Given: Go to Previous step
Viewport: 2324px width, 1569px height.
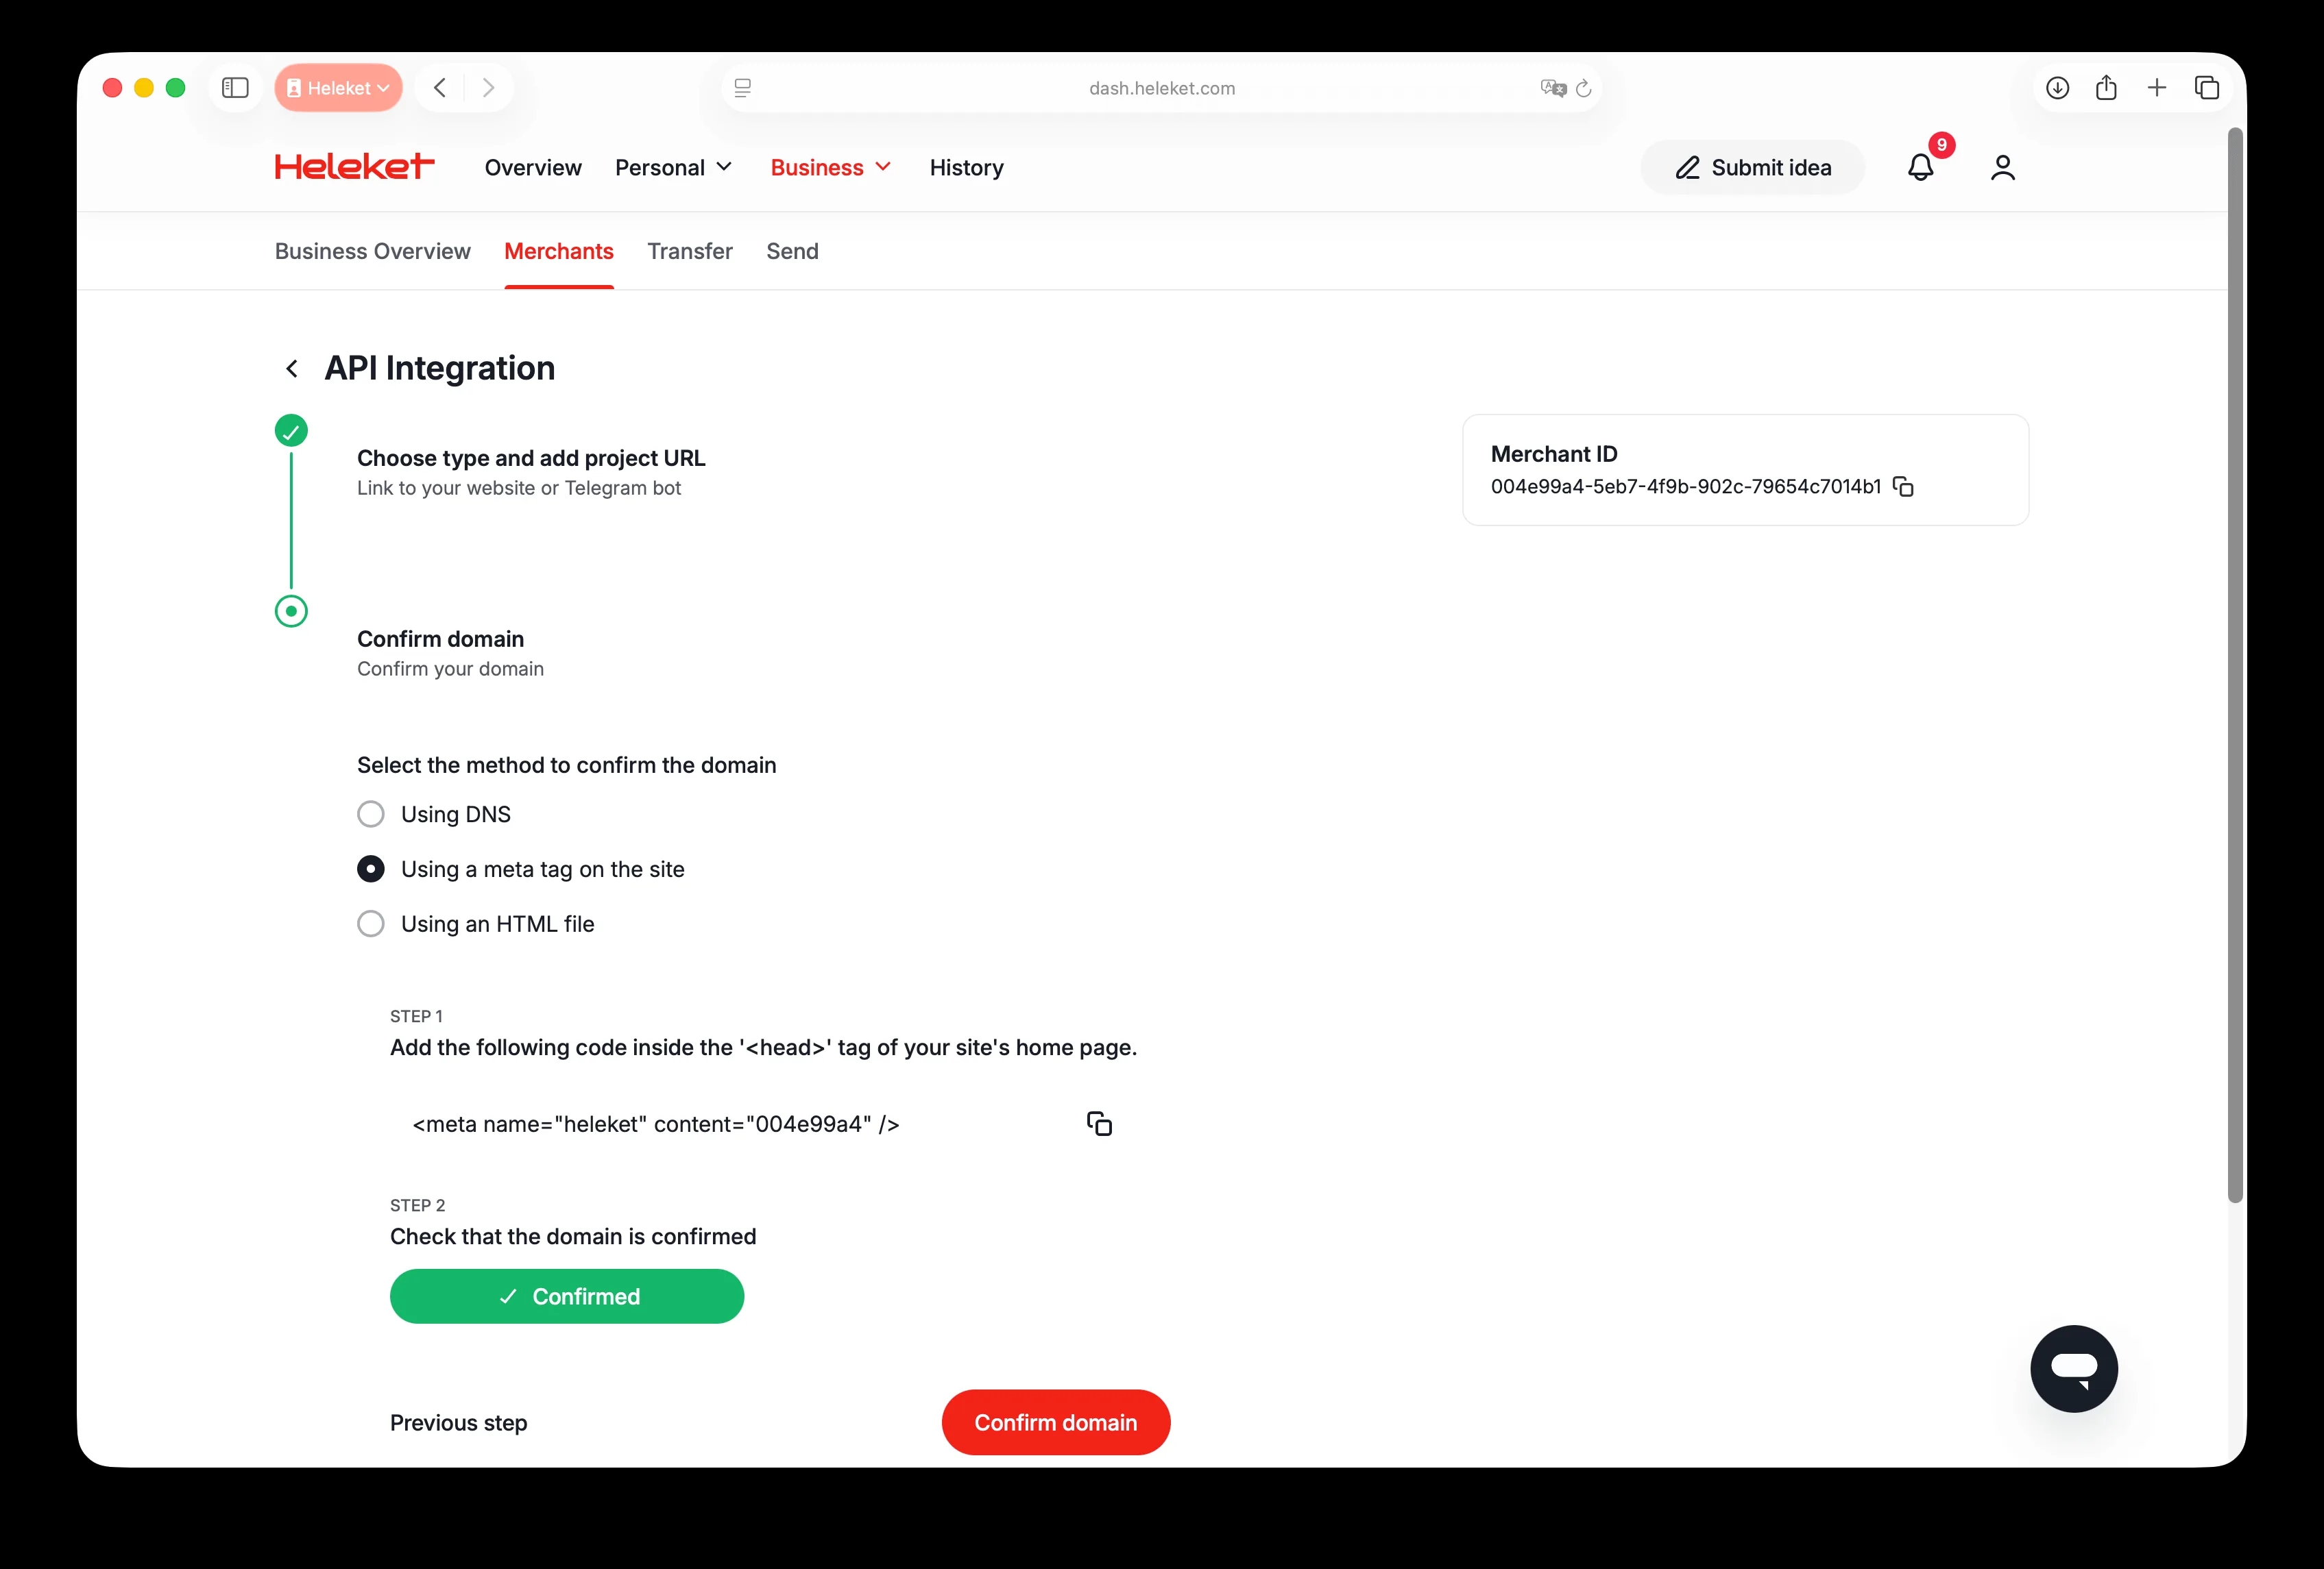Looking at the screenshot, I should tap(458, 1422).
